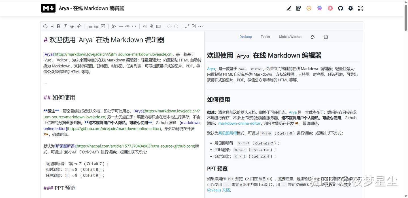Open the settings gear in the header
The width and height of the screenshot is (408, 198).
350,8
